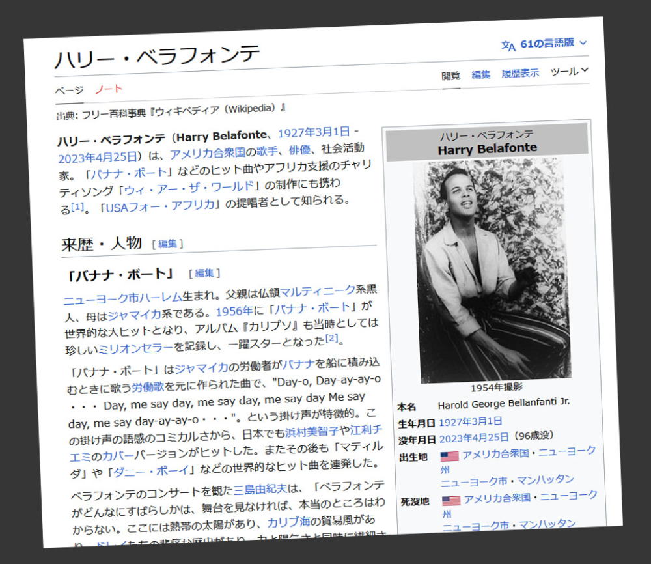Open the ニューヨーク市ハーレム link
Viewport: 651px width, 564px height.
point(123,298)
